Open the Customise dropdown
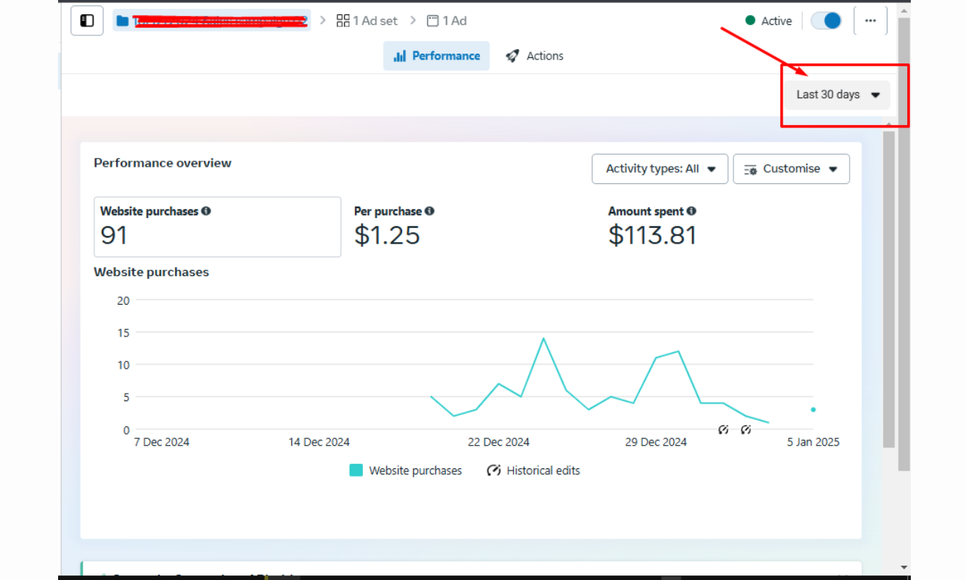 [x=791, y=169]
